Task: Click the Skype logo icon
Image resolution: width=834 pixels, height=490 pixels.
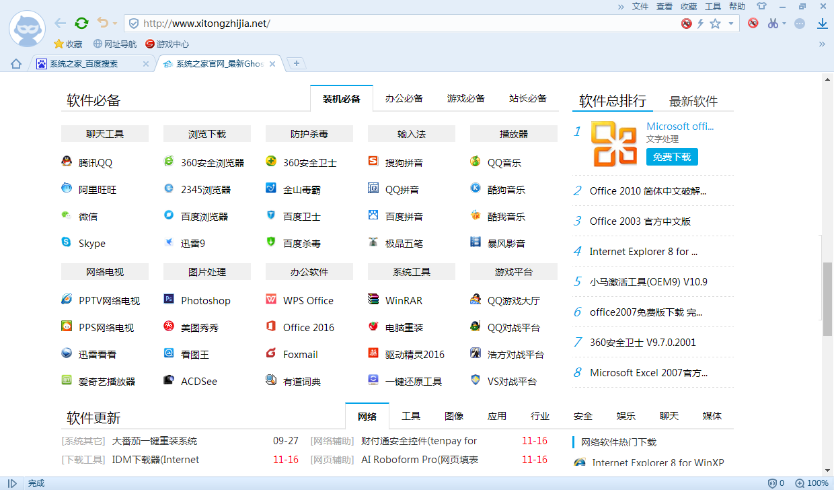Action: (x=67, y=242)
